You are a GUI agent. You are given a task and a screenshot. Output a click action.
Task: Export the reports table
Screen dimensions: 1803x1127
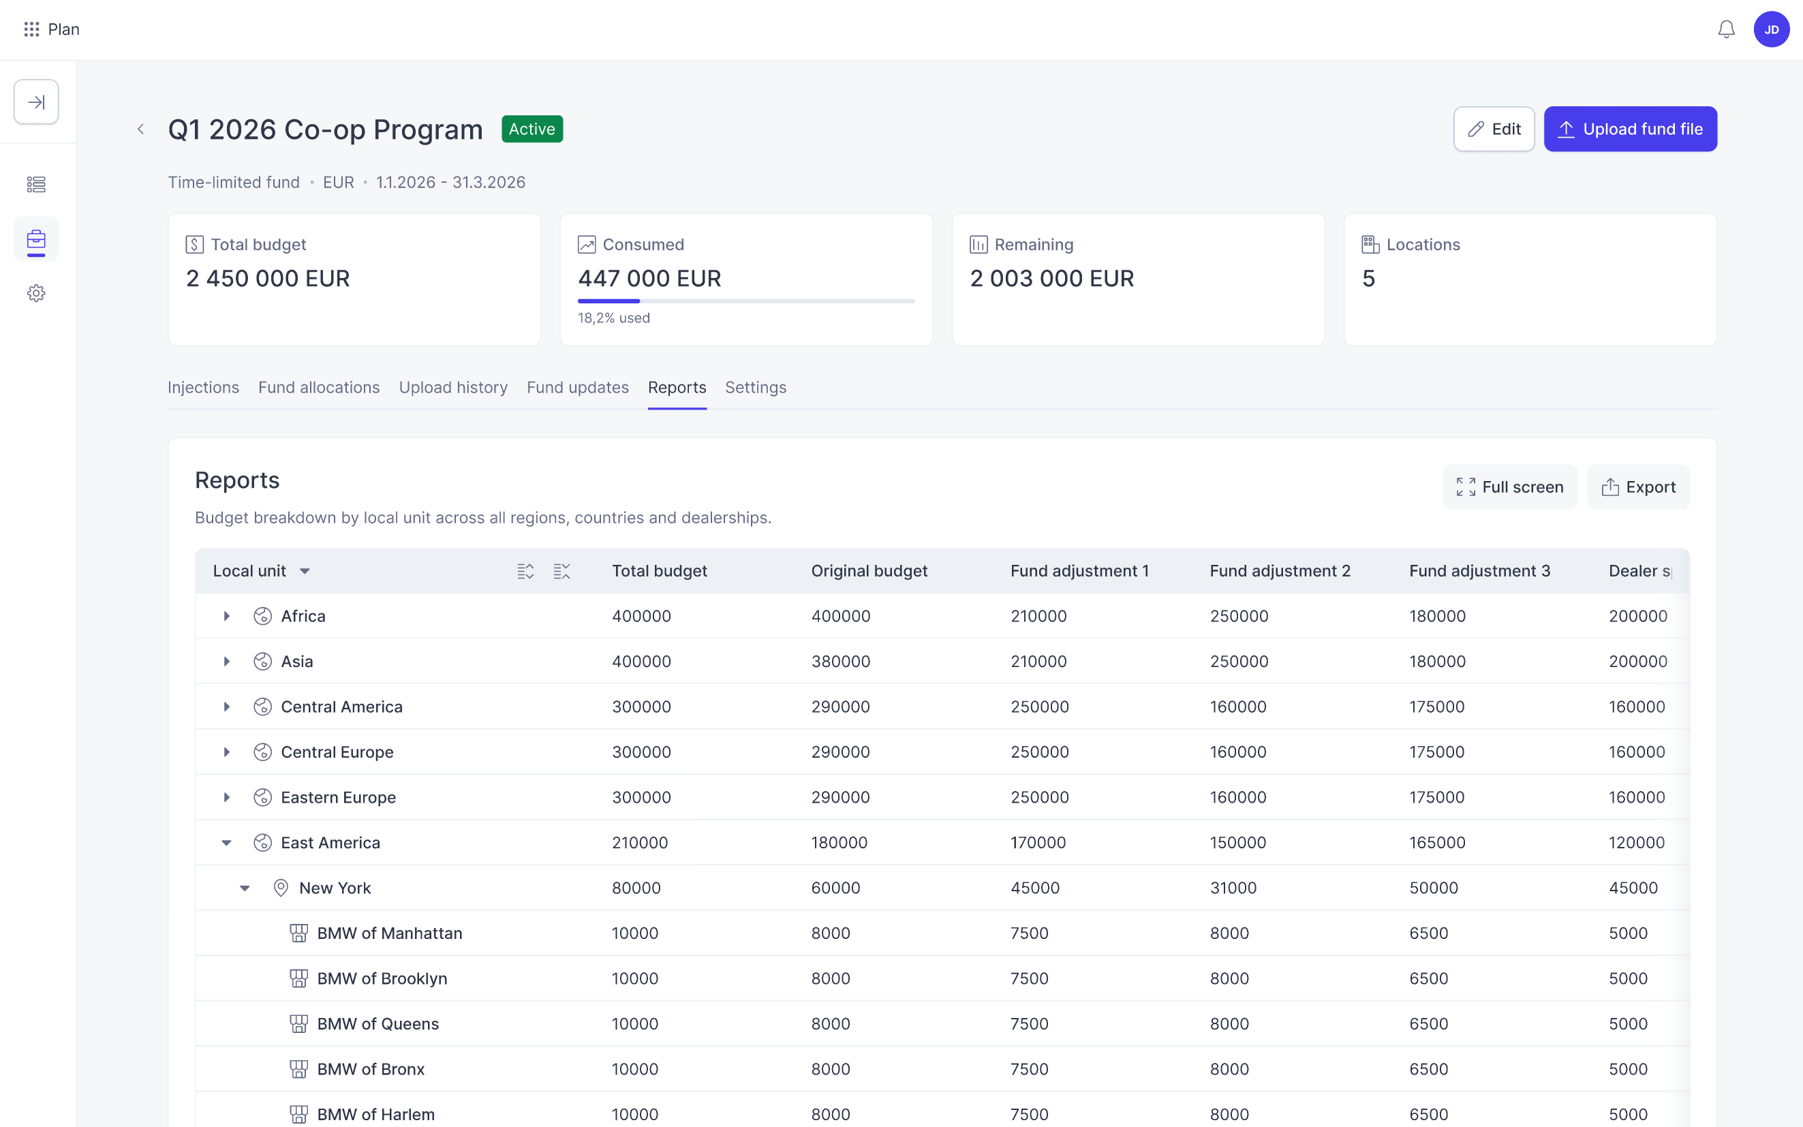point(1638,487)
